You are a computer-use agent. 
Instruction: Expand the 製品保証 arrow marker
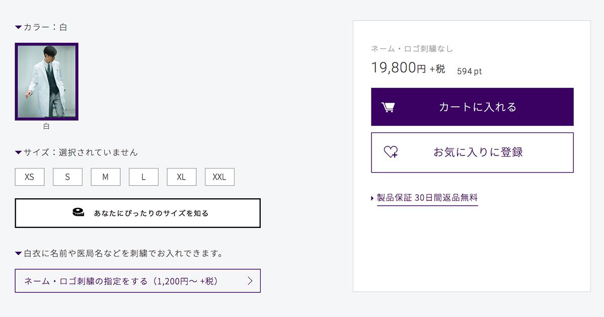372,198
